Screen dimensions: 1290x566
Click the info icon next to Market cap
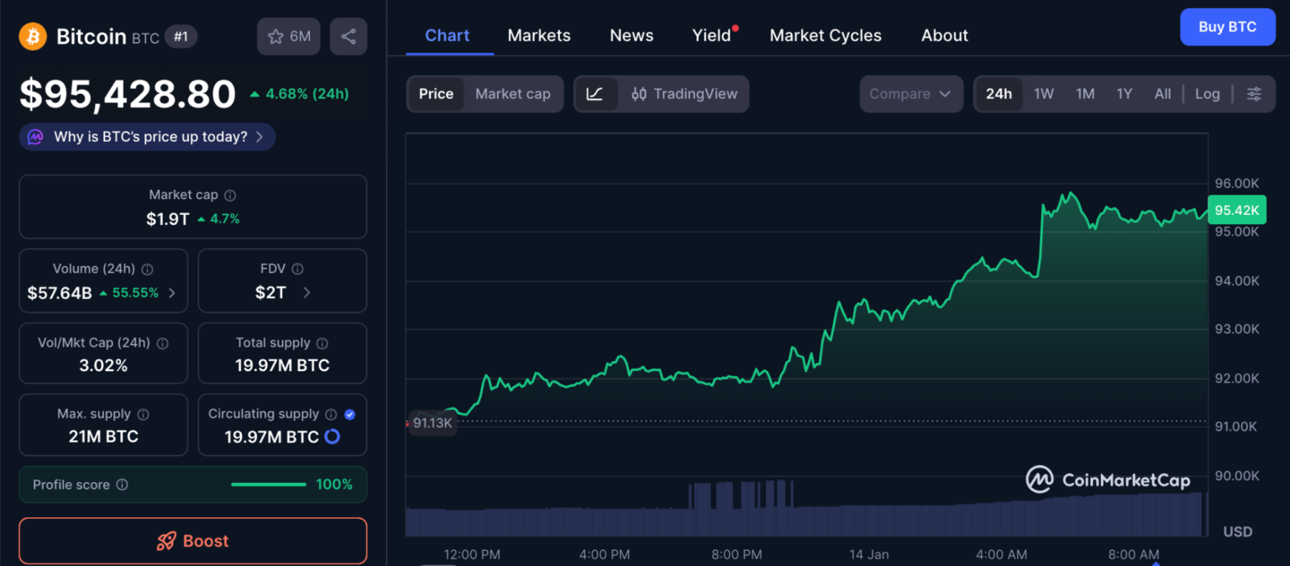tap(229, 194)
